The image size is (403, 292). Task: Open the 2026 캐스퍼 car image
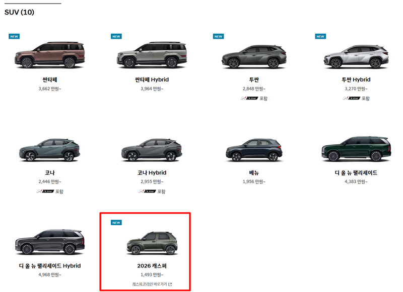pyautogui.click(x=152, y=243)
